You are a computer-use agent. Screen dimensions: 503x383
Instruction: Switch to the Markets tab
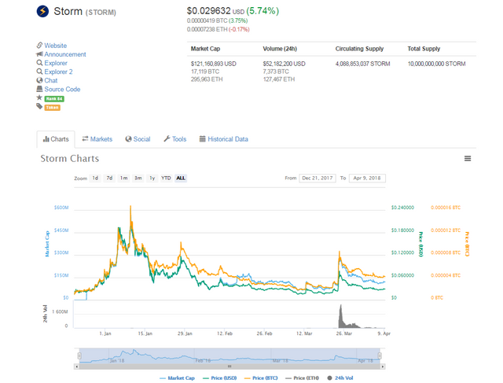point(97,139)
